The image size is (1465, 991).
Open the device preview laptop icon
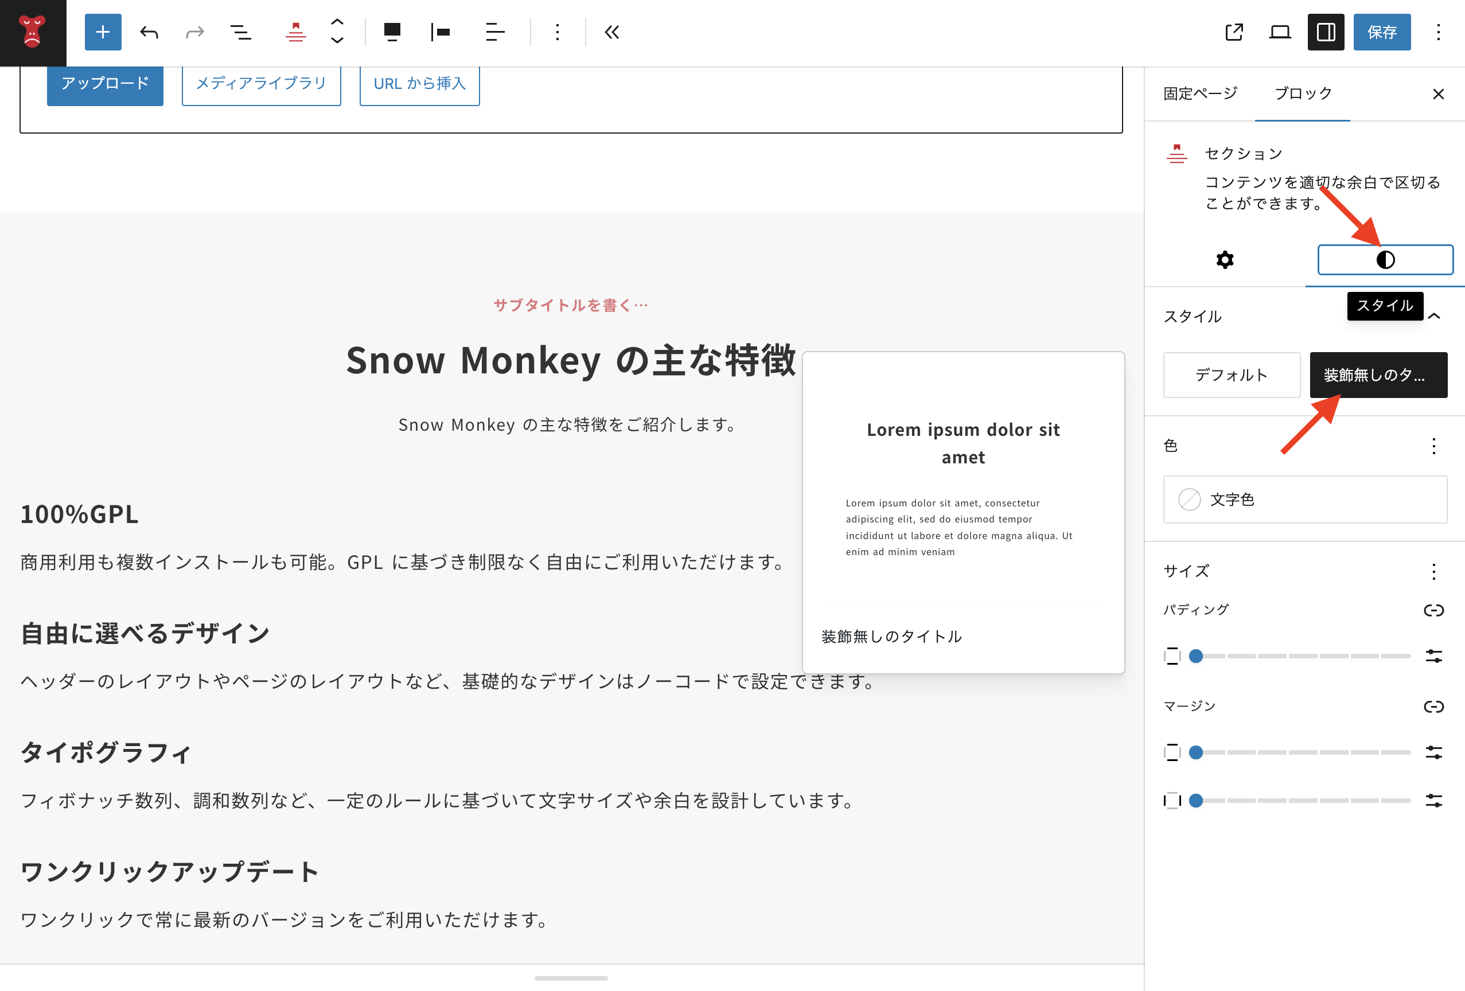(x=1280, y=32)
